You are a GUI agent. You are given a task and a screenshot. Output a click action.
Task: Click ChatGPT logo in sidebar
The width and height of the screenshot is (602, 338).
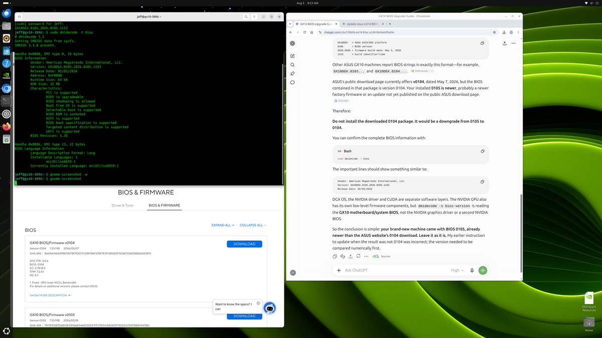pyautogui.click(x=292, y=43)
